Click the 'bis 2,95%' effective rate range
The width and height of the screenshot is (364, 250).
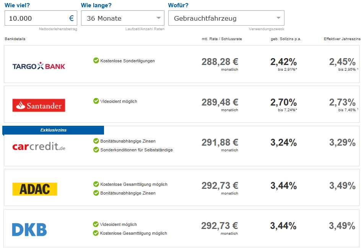[347, 70]
